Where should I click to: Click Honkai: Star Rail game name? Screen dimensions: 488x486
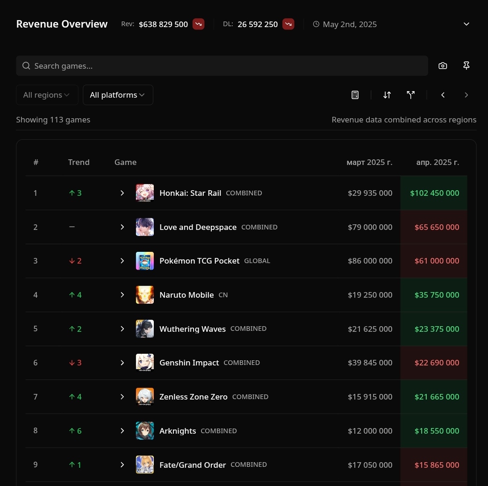[190, 193]
